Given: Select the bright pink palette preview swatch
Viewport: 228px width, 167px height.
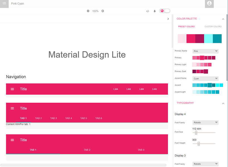Looking at the screenshot, I should coord(191,39).
